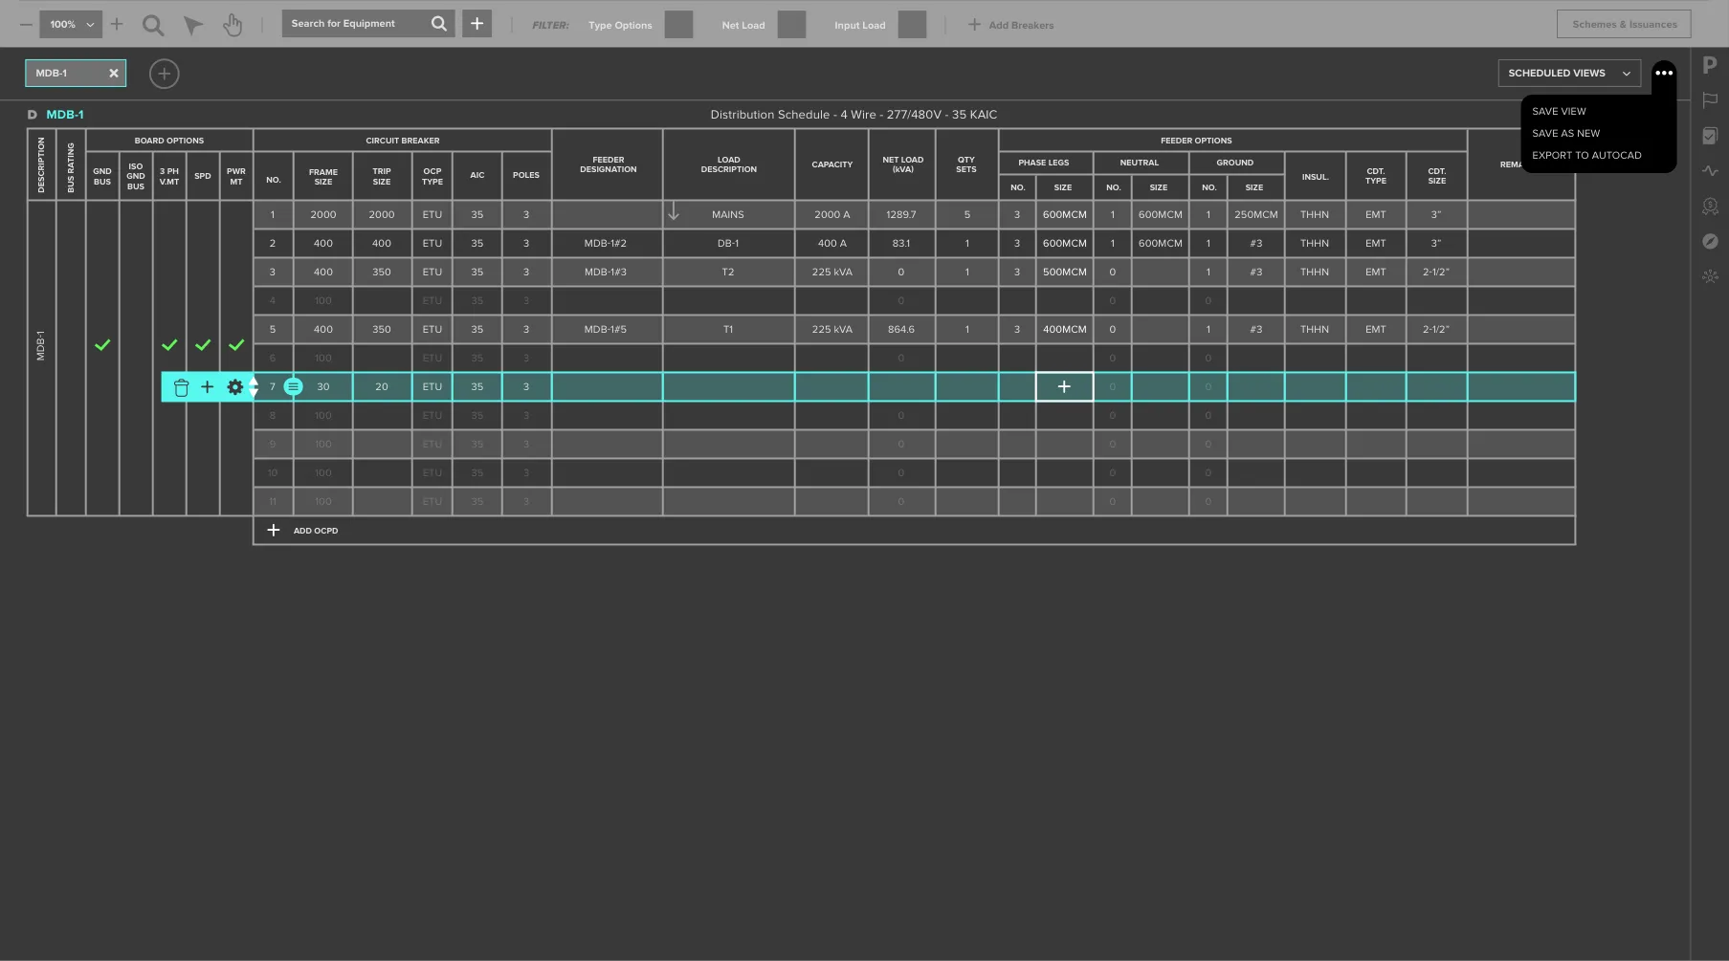
Task: Open the network nodes icon in sidebar
Action: pos(1710,276)
